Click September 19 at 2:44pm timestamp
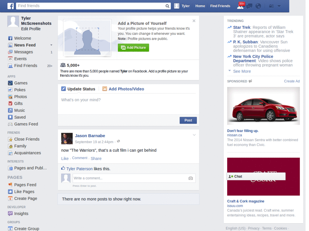Image resolution: width=309 pixels, height=231 pixels. click(x=94, y=142)
